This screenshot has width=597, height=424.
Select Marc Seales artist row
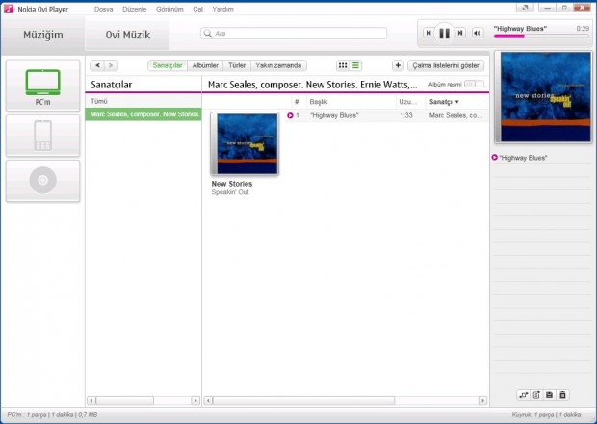pyautogui.click(x=143, y=114)
